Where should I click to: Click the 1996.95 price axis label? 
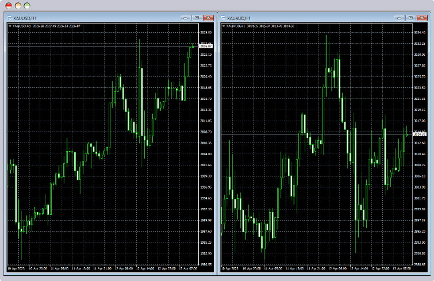pyautogui.click(x=206, y=187)
